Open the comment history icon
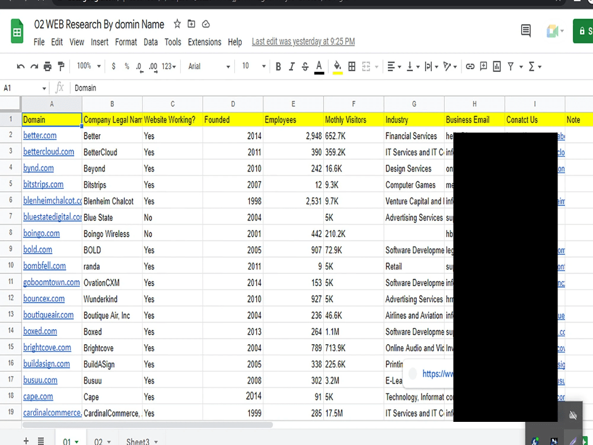This screenshot has height=445, width=593. click(x=525, y=31)
